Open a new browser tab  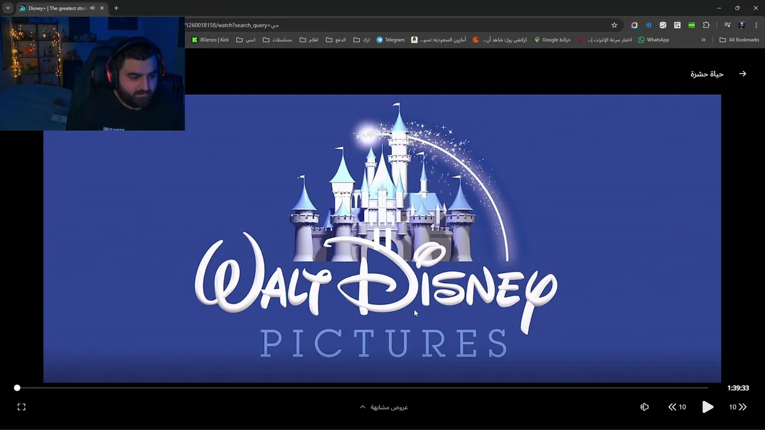coord(116,8)
